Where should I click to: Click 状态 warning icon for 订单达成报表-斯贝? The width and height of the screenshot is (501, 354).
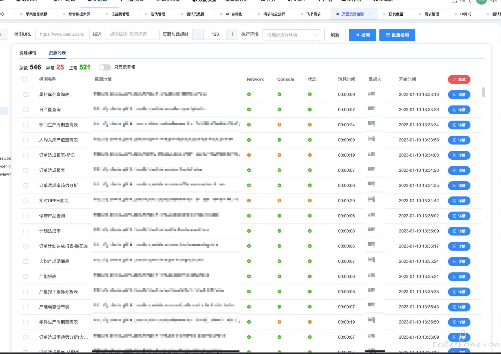click(310, 155)
